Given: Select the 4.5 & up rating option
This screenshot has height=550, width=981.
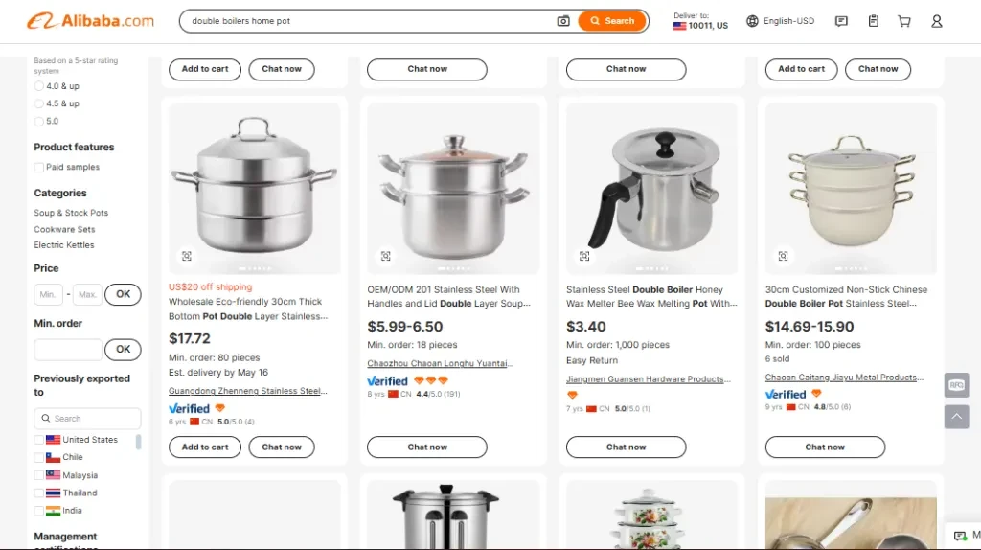Looking at the screenshot, I should pos(39,103).
